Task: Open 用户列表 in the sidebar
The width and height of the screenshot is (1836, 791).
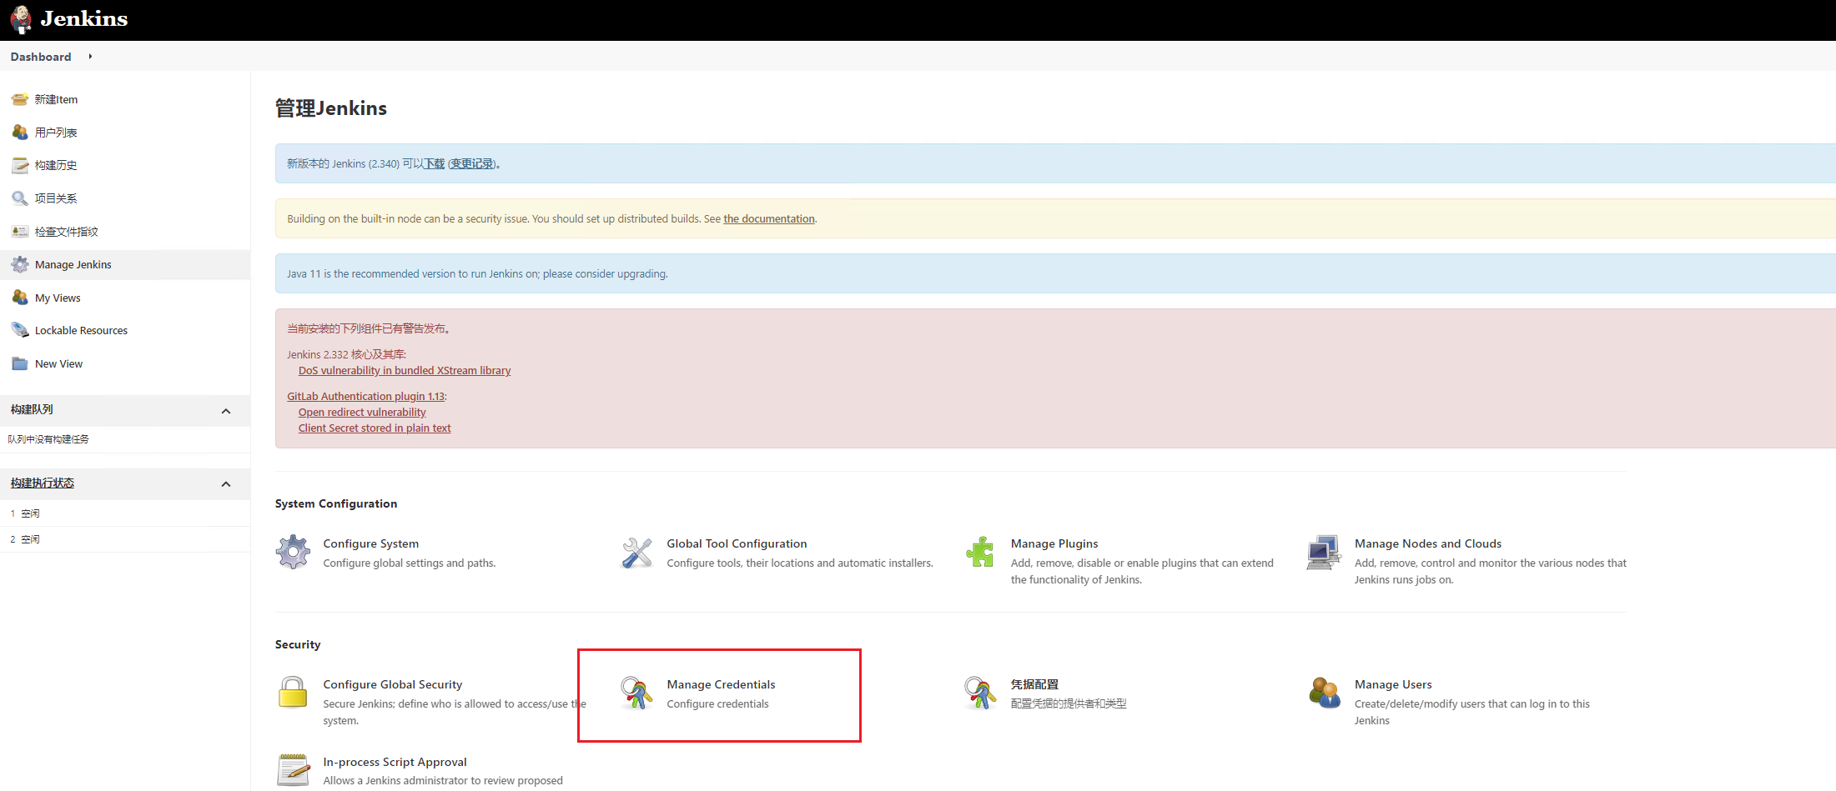Action: (x=56, y=133)
